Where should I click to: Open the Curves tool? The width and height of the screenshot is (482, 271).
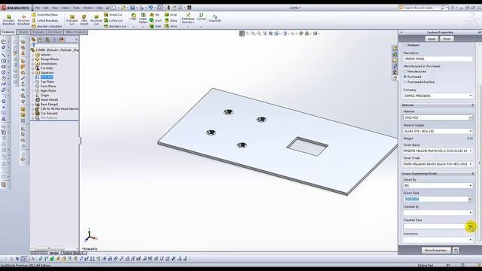point(201,17)
